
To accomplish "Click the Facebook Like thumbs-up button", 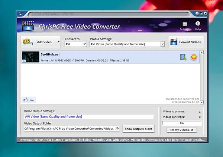I will point(29,100).
